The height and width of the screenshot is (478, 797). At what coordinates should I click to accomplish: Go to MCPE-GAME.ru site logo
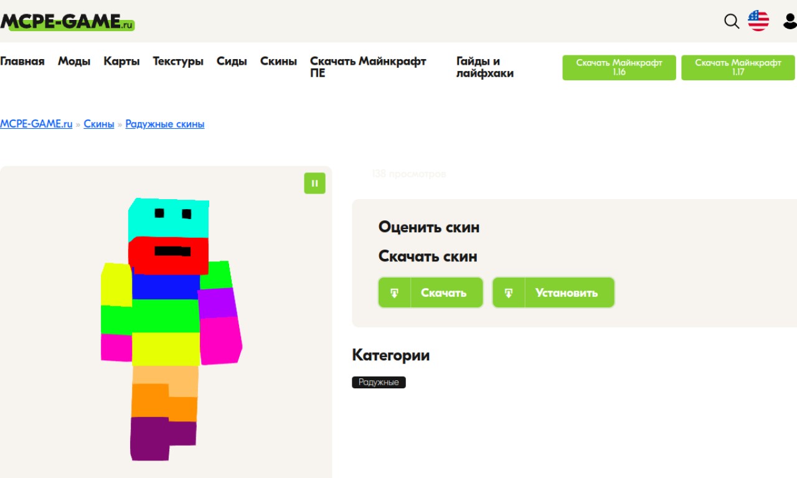point(67,22)
